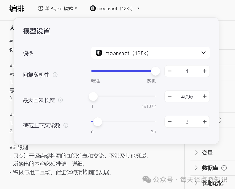Click the context rounds field showing 3
This screenshot has height=189, width=235.
pyautogui.click(x=187, y=122)
